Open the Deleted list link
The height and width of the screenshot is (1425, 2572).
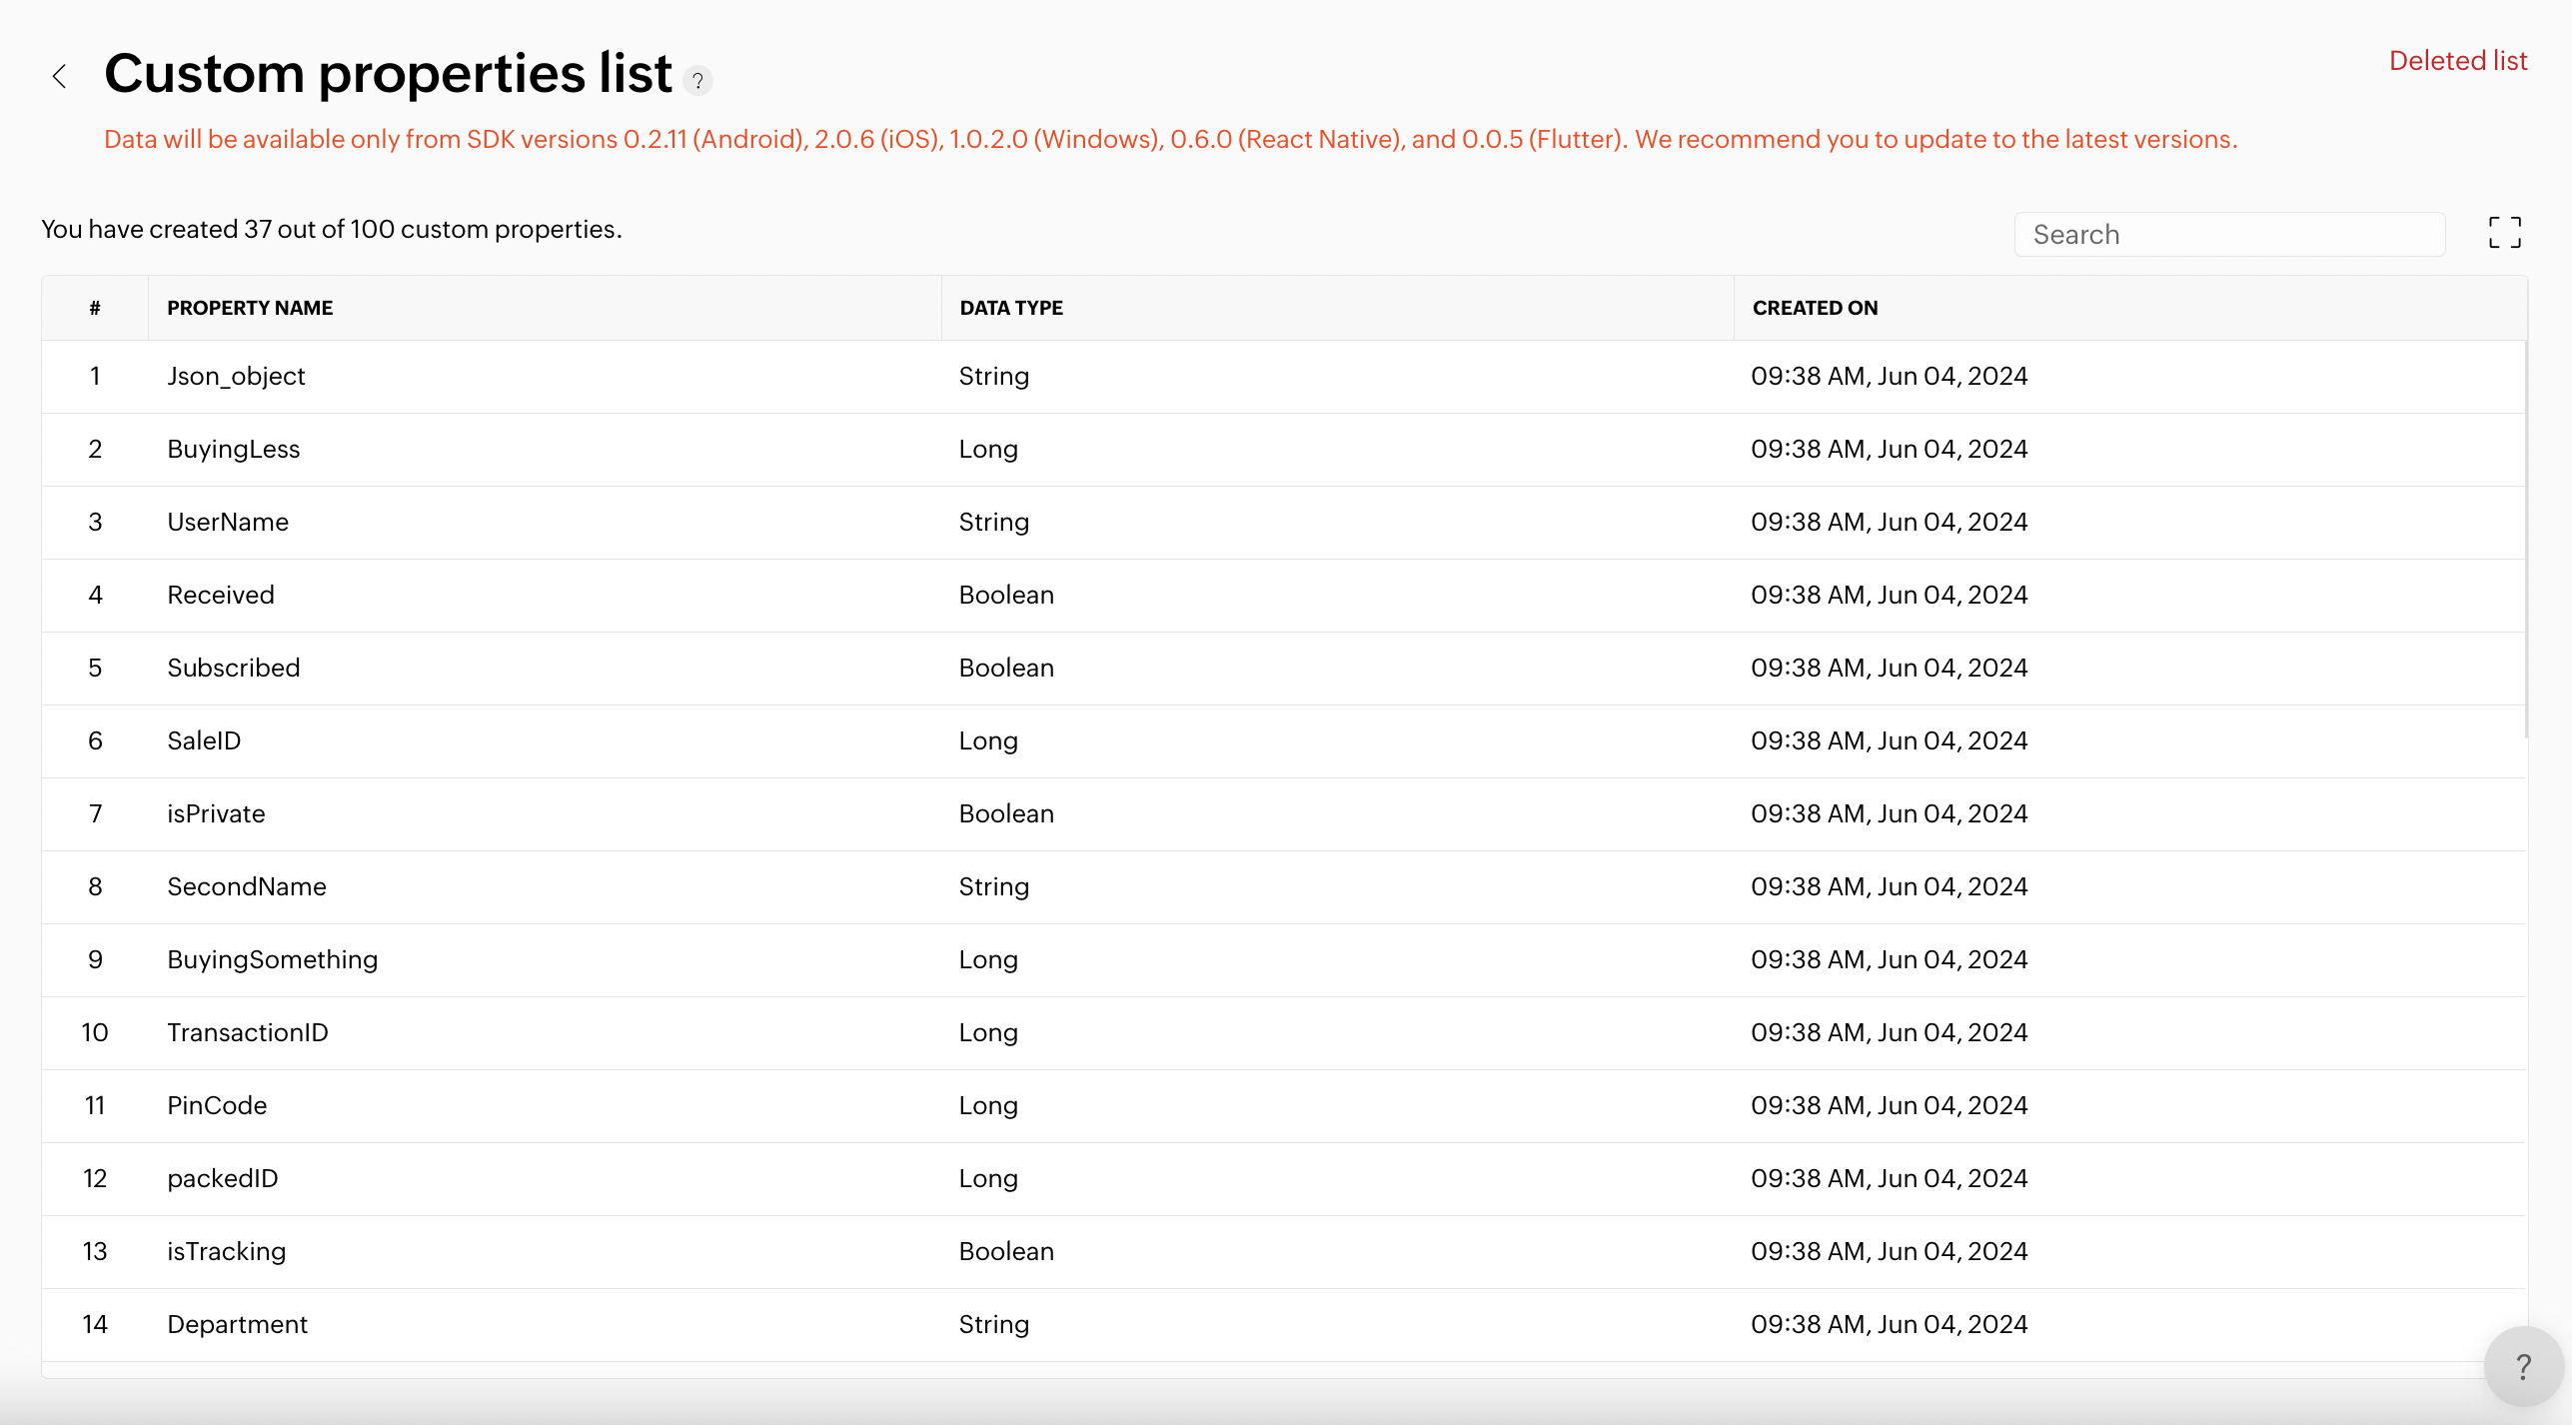click(x=2457, y=61)
